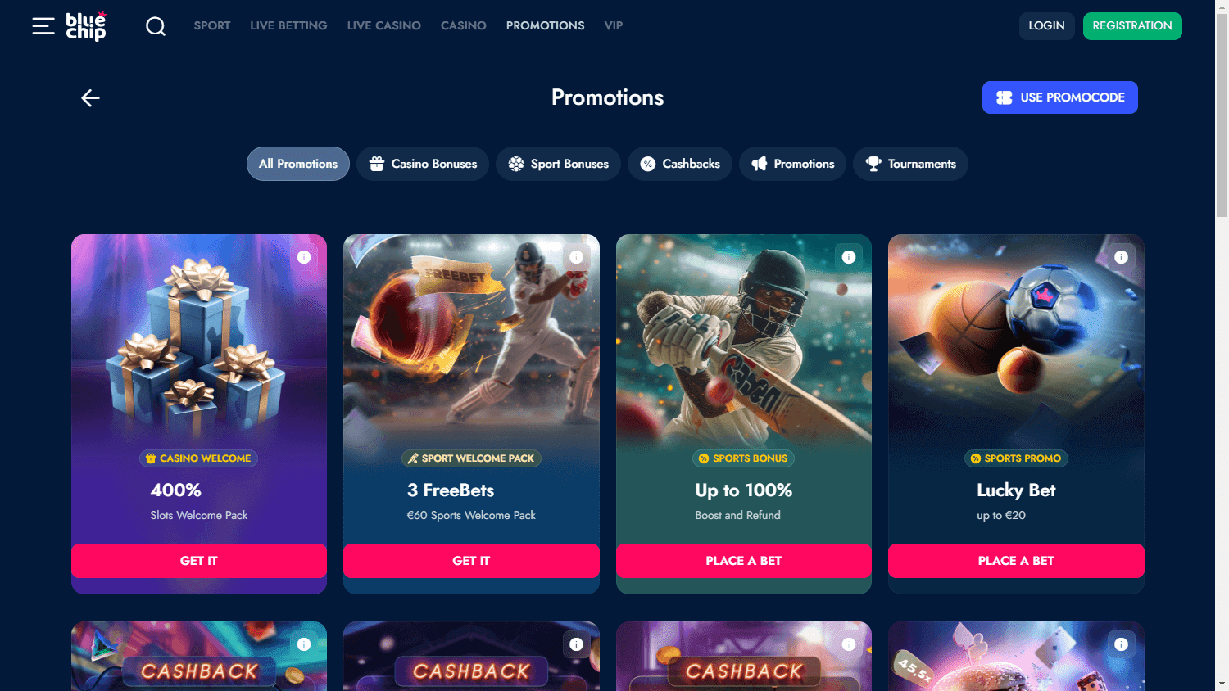The height and width of the screenshot is (691, 1229).
Task: Click Get It on 400% Slots Welcome Pack
Action: click(x=199, y=561)
